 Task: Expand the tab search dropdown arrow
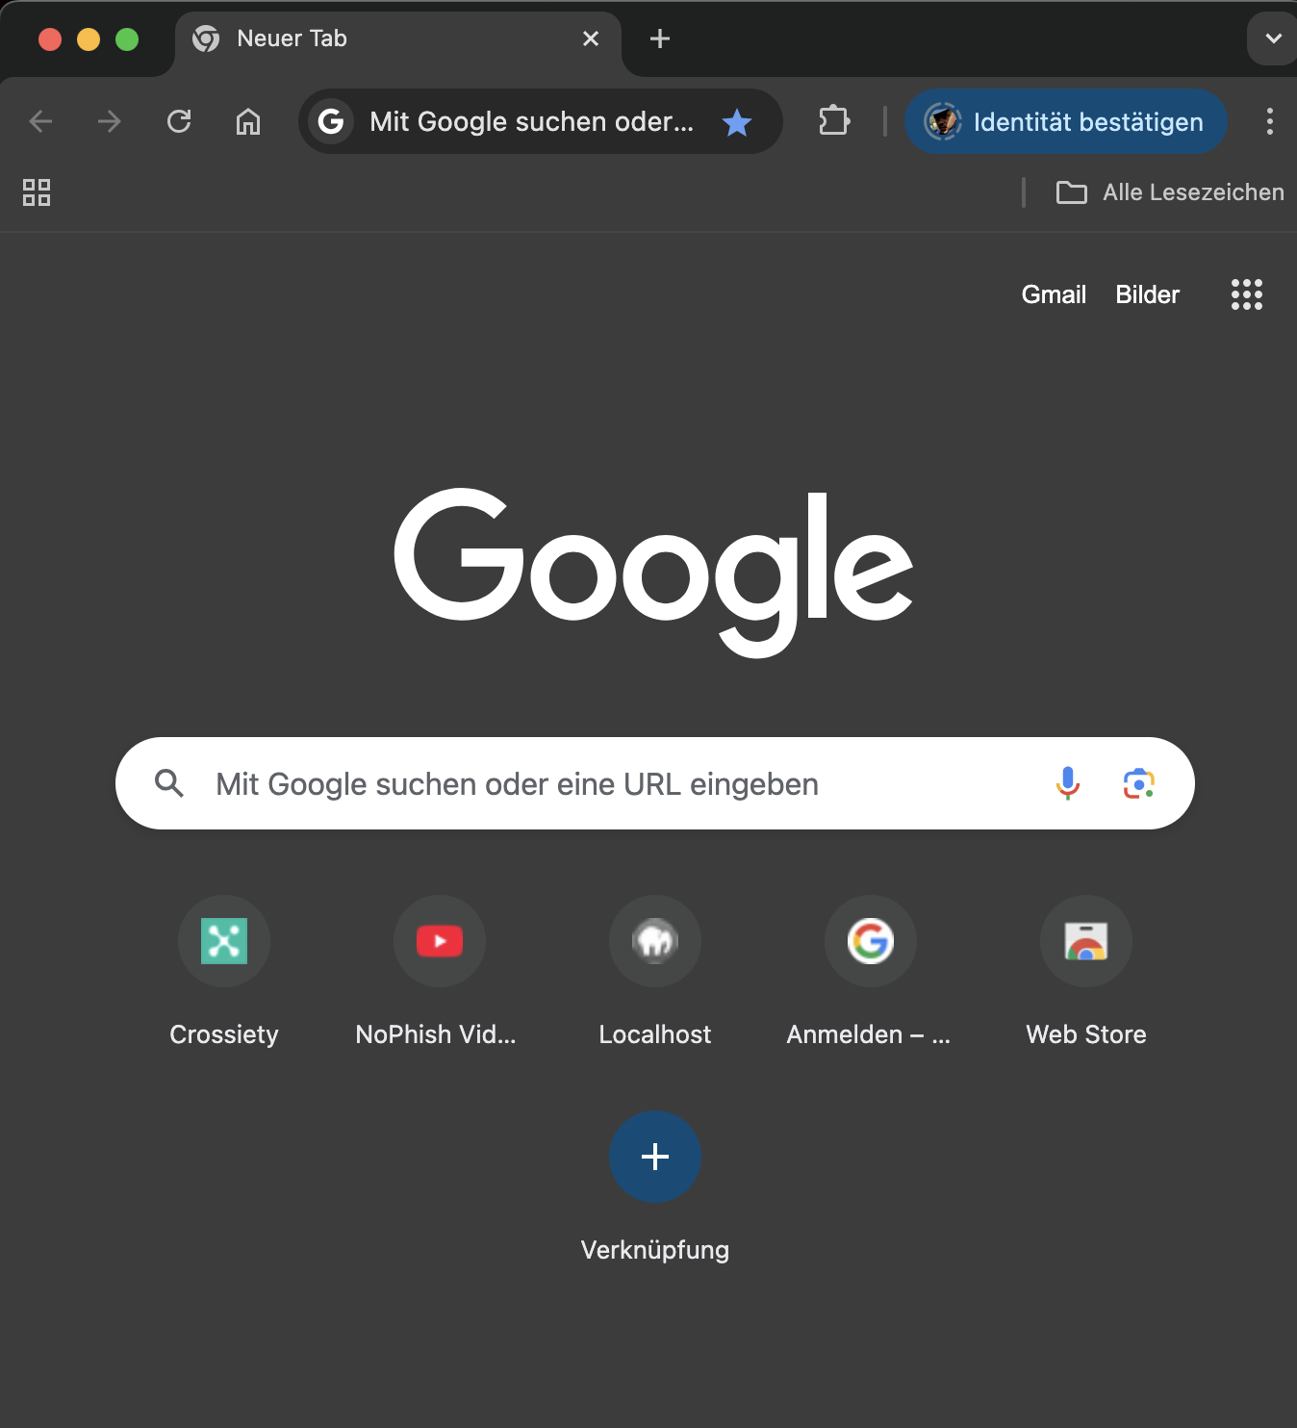coord(1273,38)
